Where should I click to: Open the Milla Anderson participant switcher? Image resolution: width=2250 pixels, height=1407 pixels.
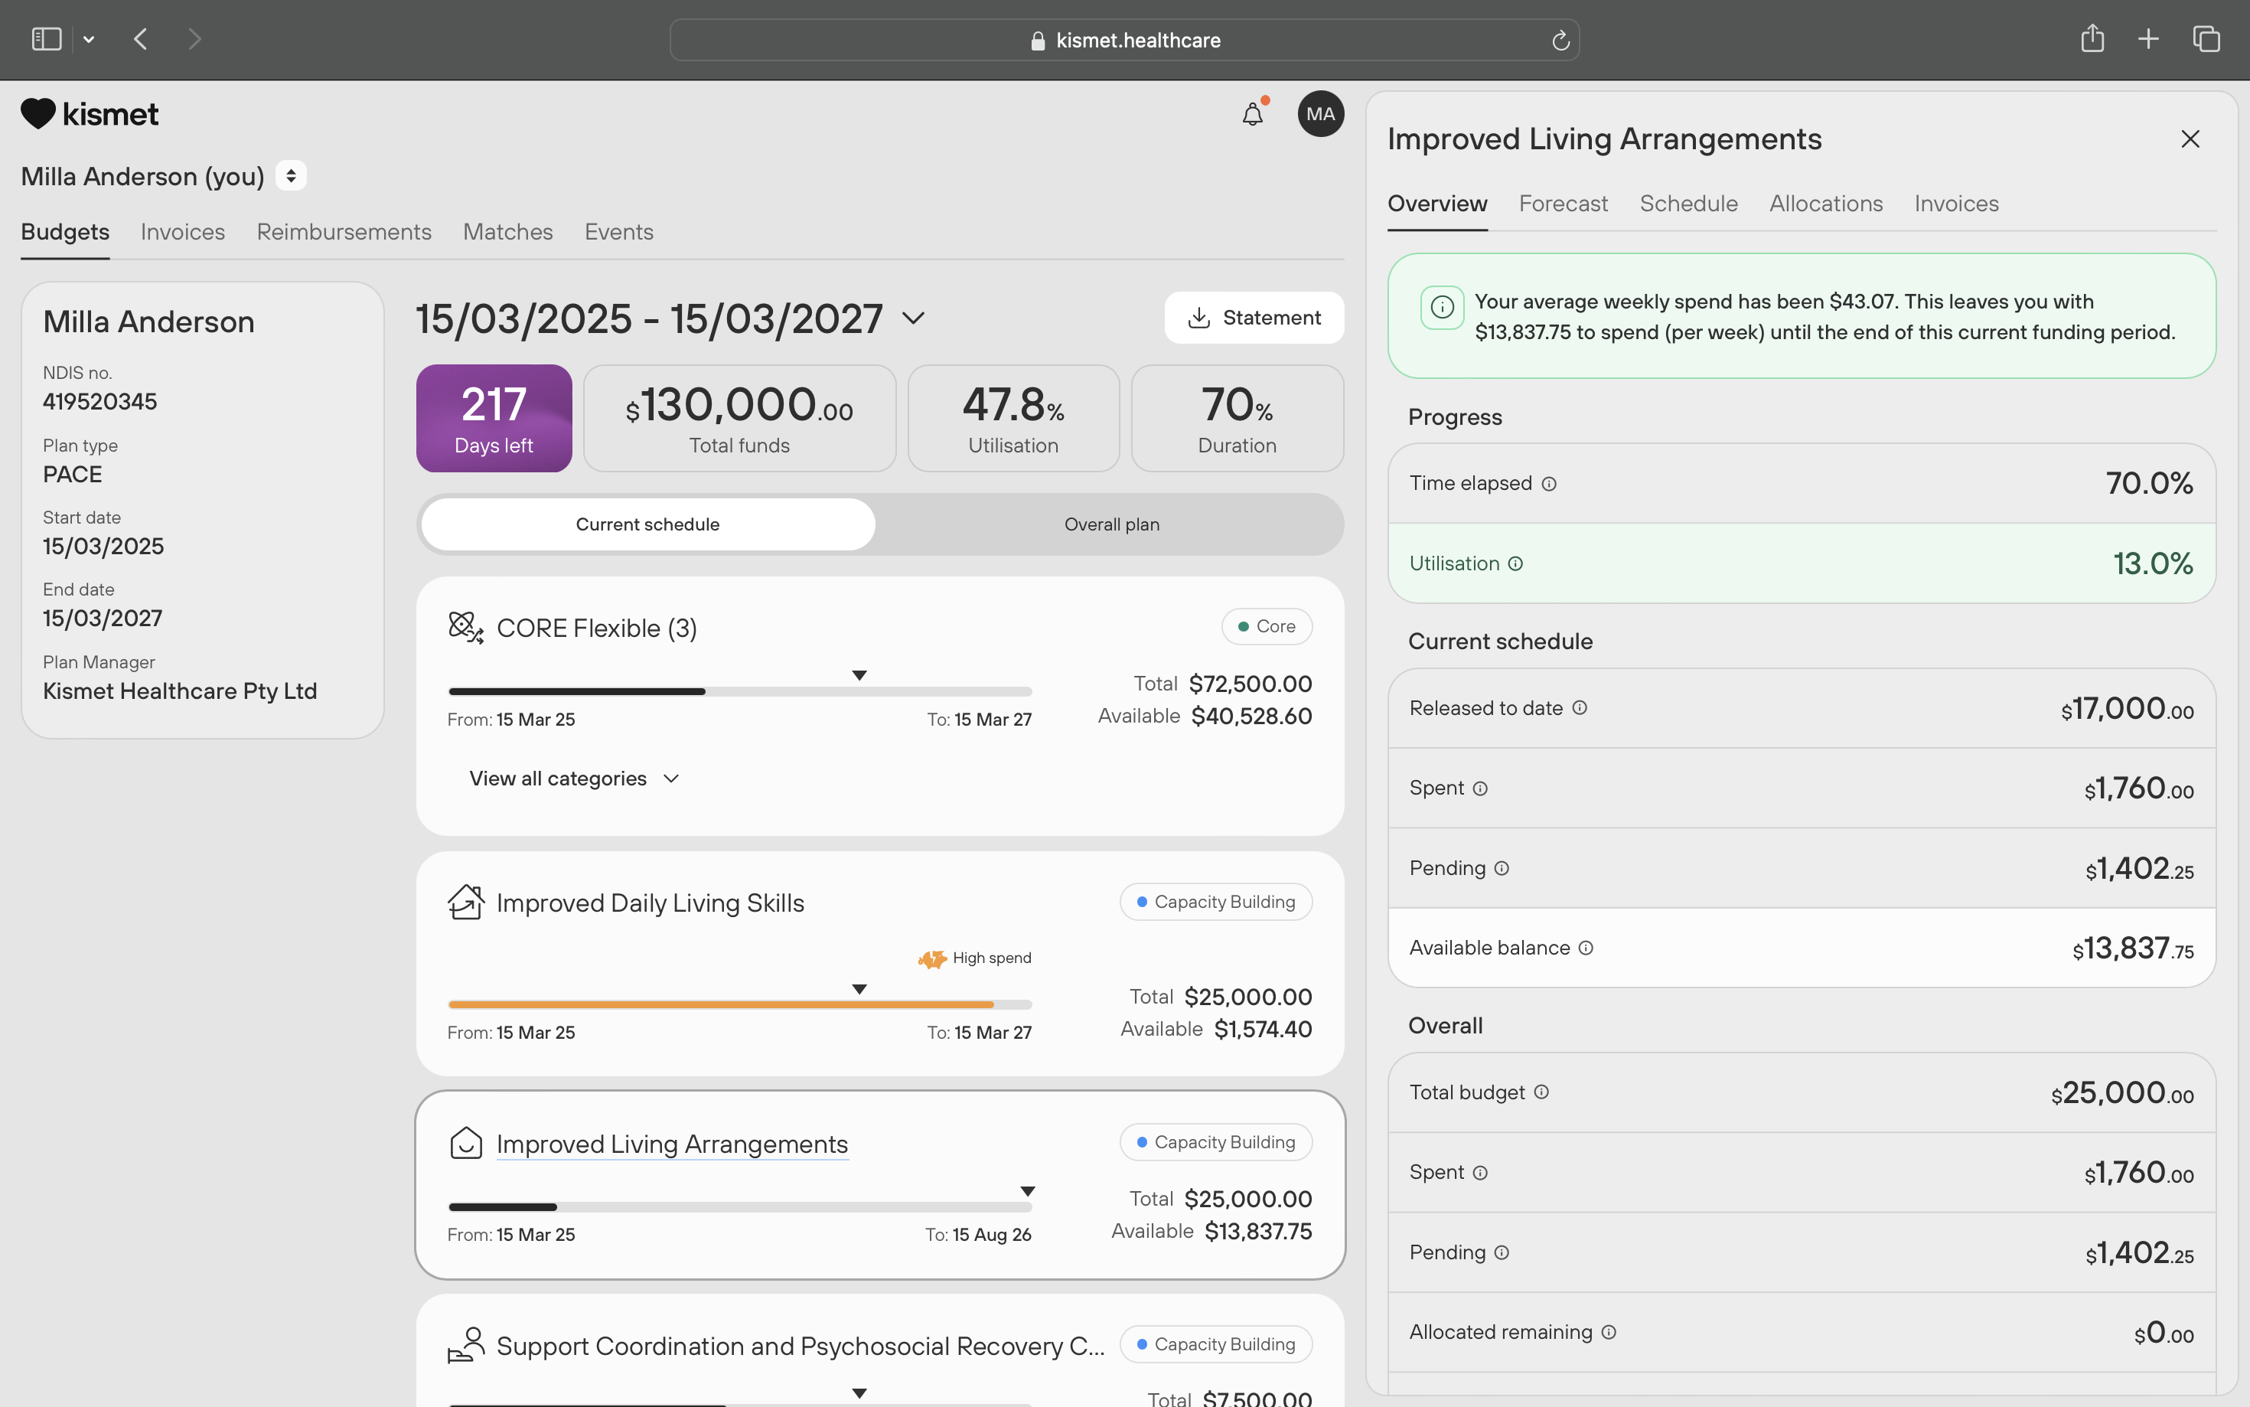291,175
